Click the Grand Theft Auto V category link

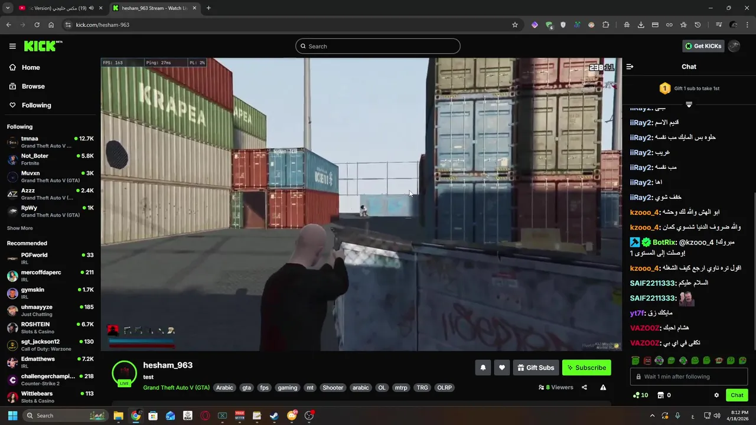tap(176, 388)
